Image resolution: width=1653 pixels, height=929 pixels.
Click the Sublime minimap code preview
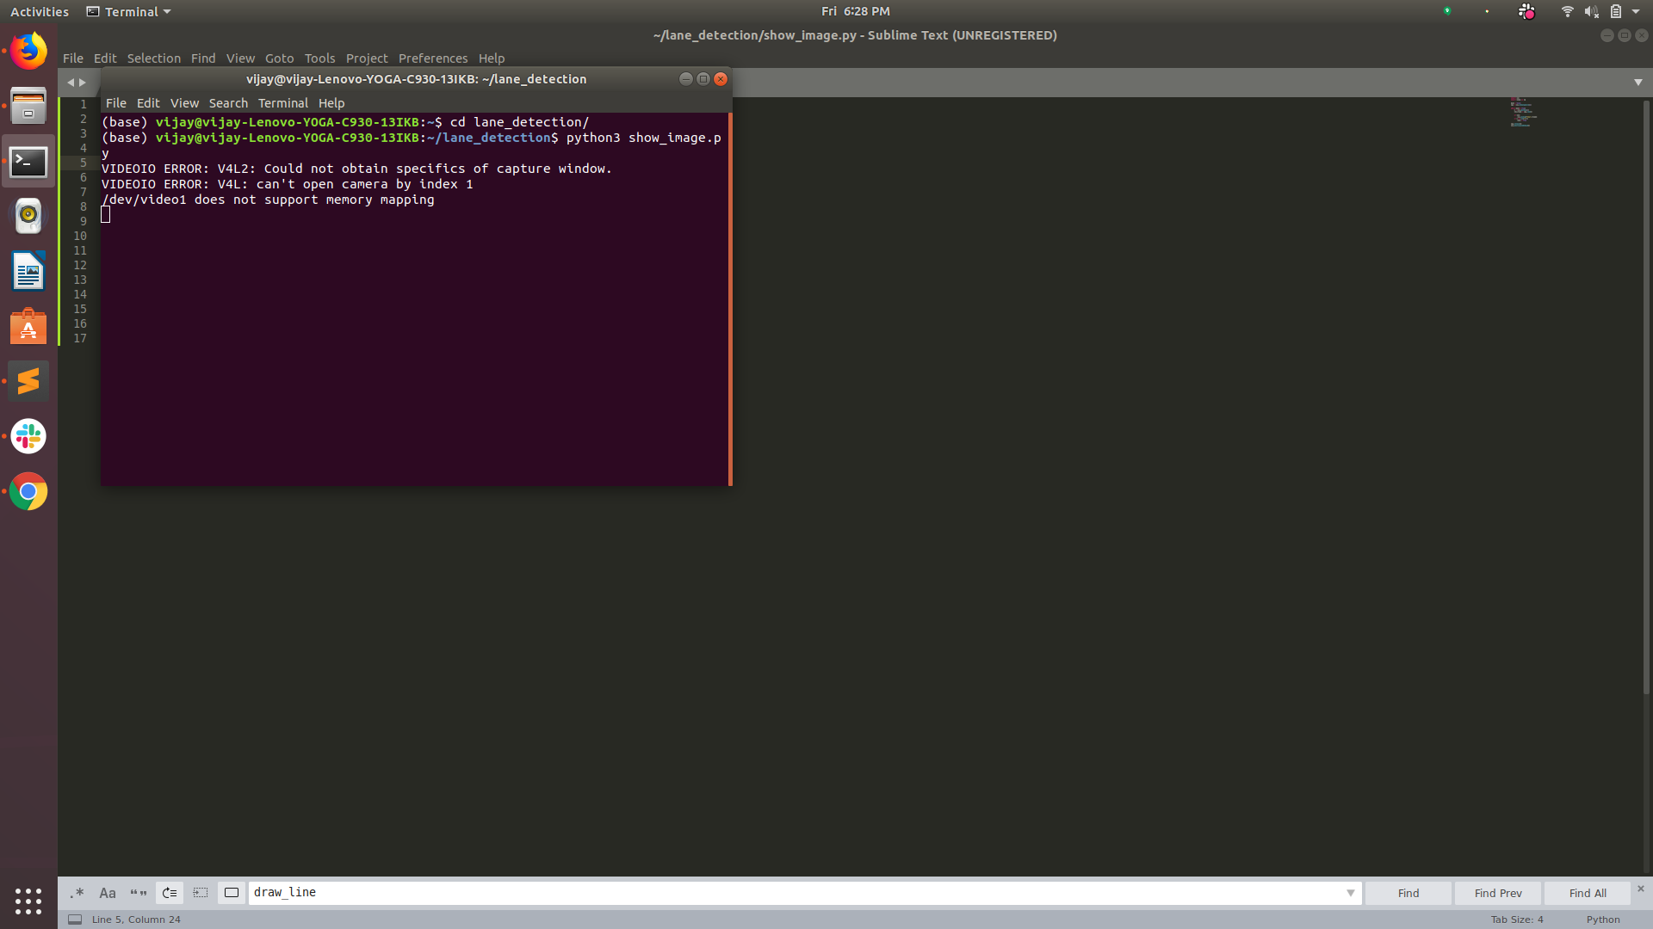1524,113
